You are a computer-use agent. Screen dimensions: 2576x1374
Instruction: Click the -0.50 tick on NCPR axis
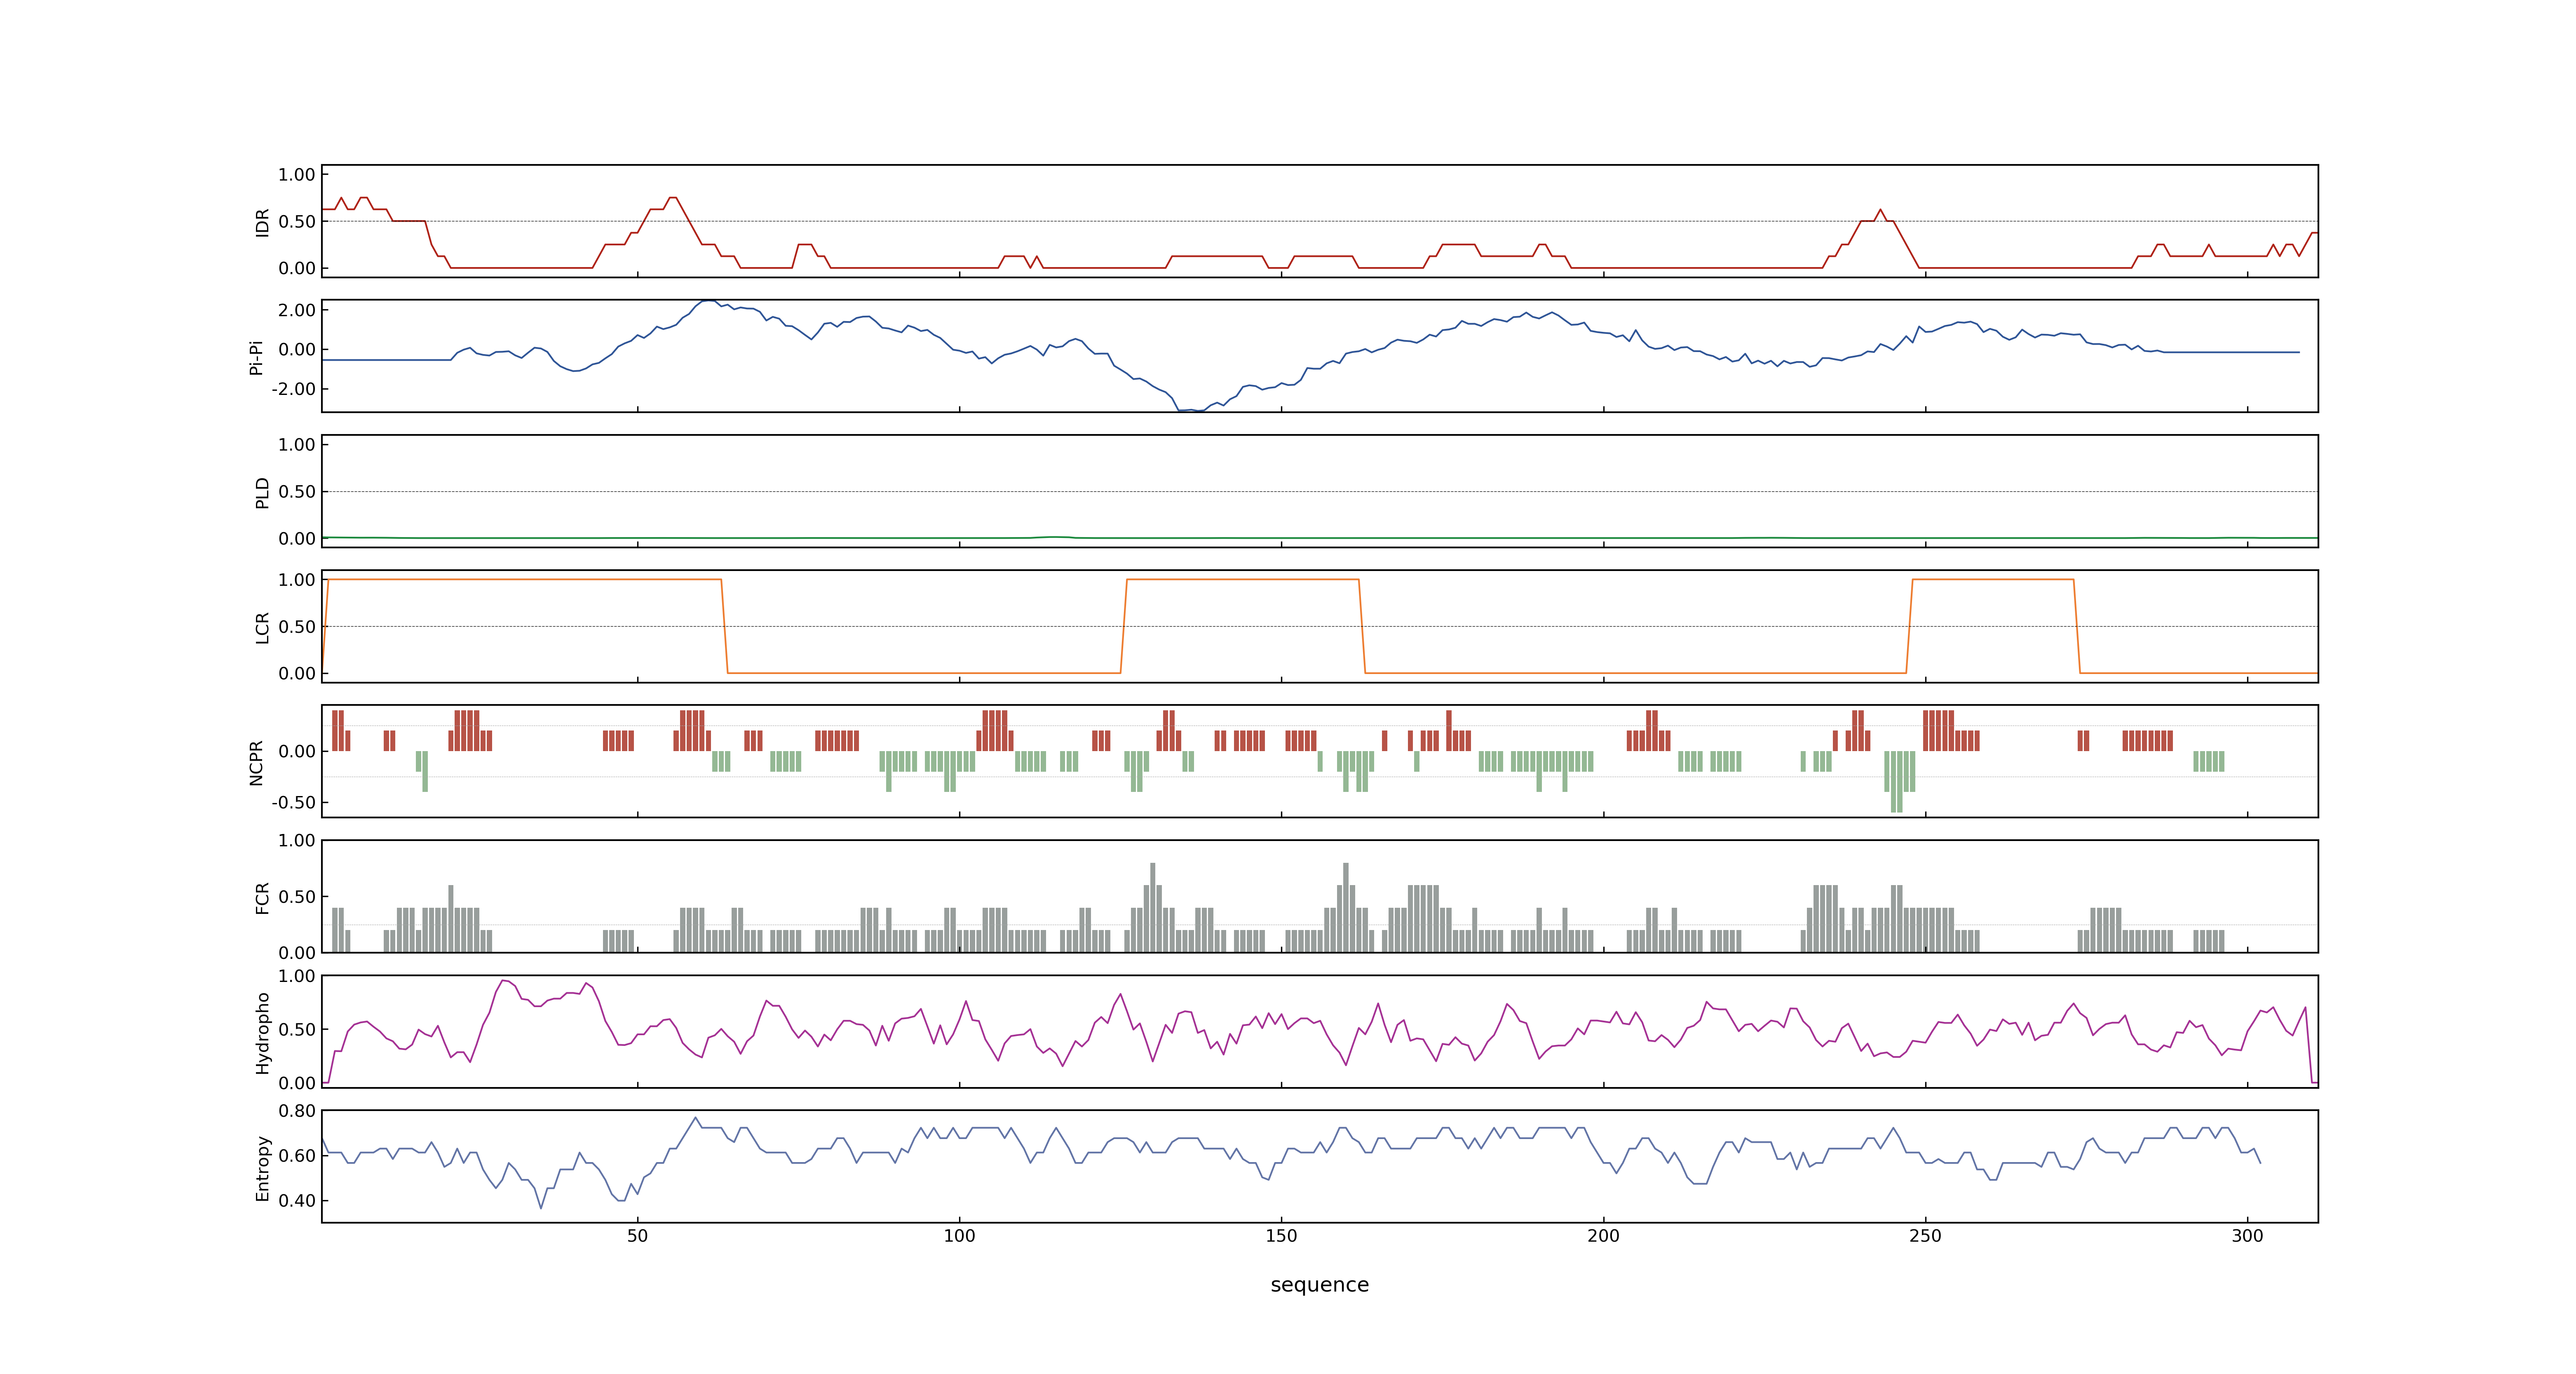coord(293,803)
